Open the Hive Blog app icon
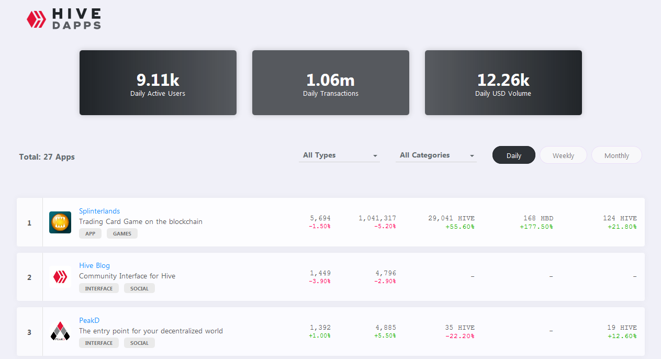The image size is (661, 359). (60, 277)
